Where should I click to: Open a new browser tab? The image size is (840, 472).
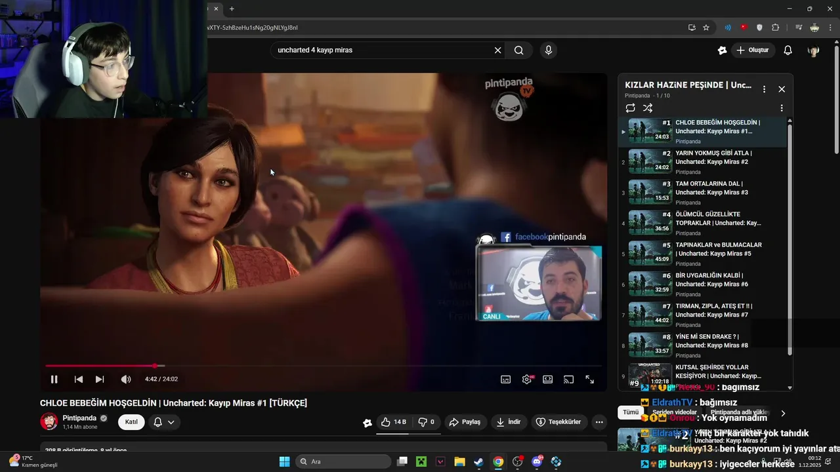coord(232,9)
